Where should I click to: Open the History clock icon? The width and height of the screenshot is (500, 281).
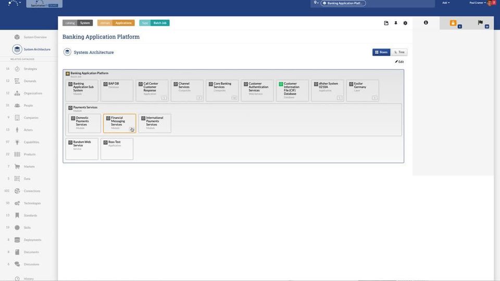tap(17, 279)
